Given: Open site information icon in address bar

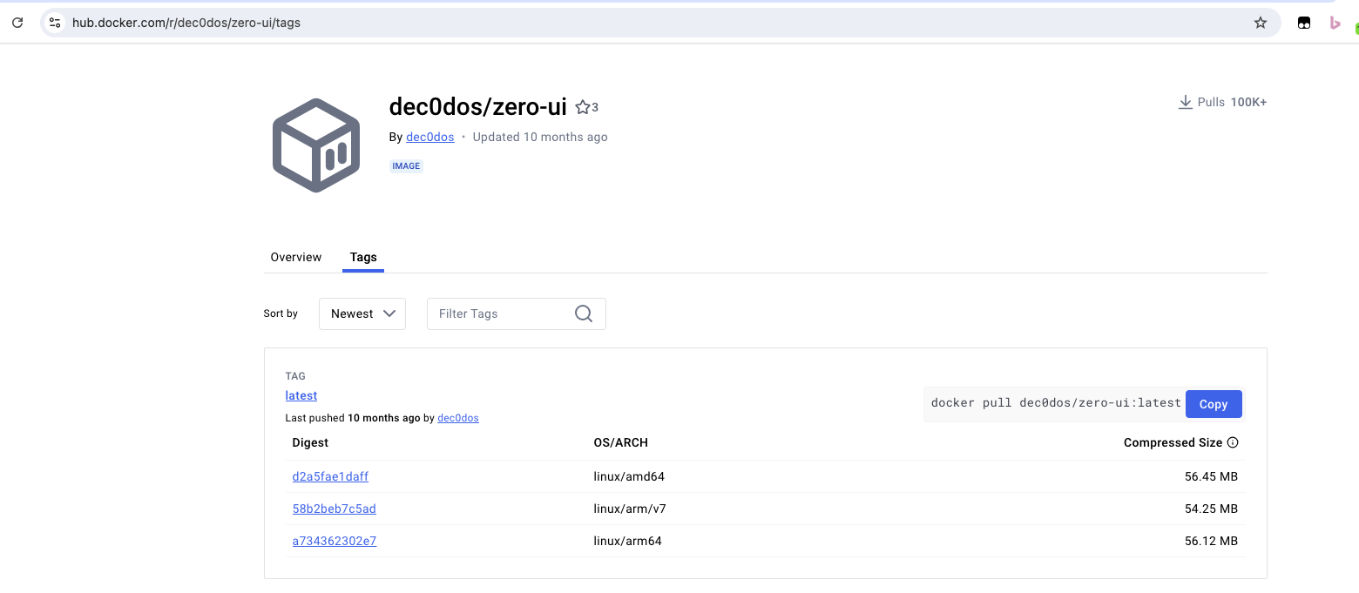Looking at the screenshot, I should (x=55, y=23).
